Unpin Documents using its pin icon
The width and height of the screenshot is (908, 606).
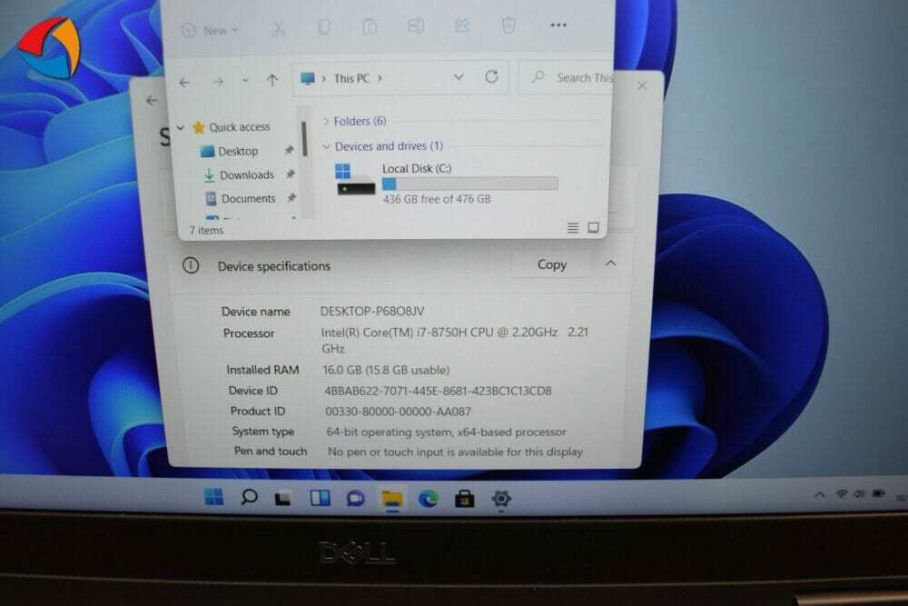(291, 198)
